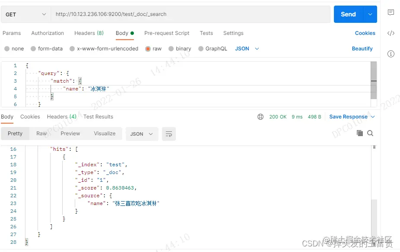Open the Test Results tab
The width and height of the screenshot is (400, 252).
[x=98, y=117]
